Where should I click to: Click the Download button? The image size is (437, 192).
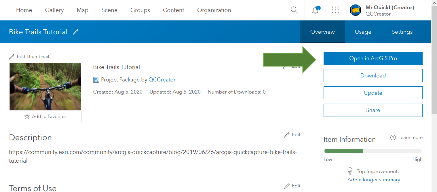373,75
